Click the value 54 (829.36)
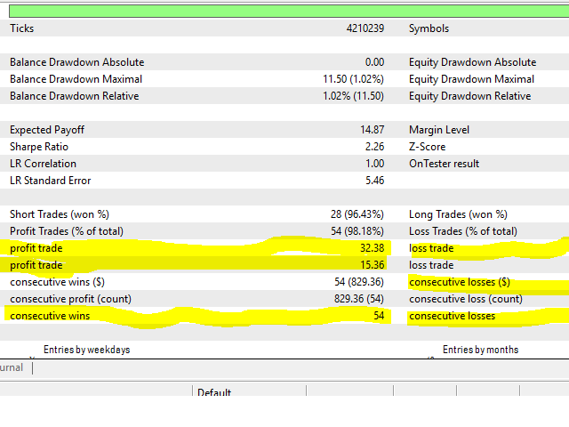569x427 pixels. click(359, 282)
